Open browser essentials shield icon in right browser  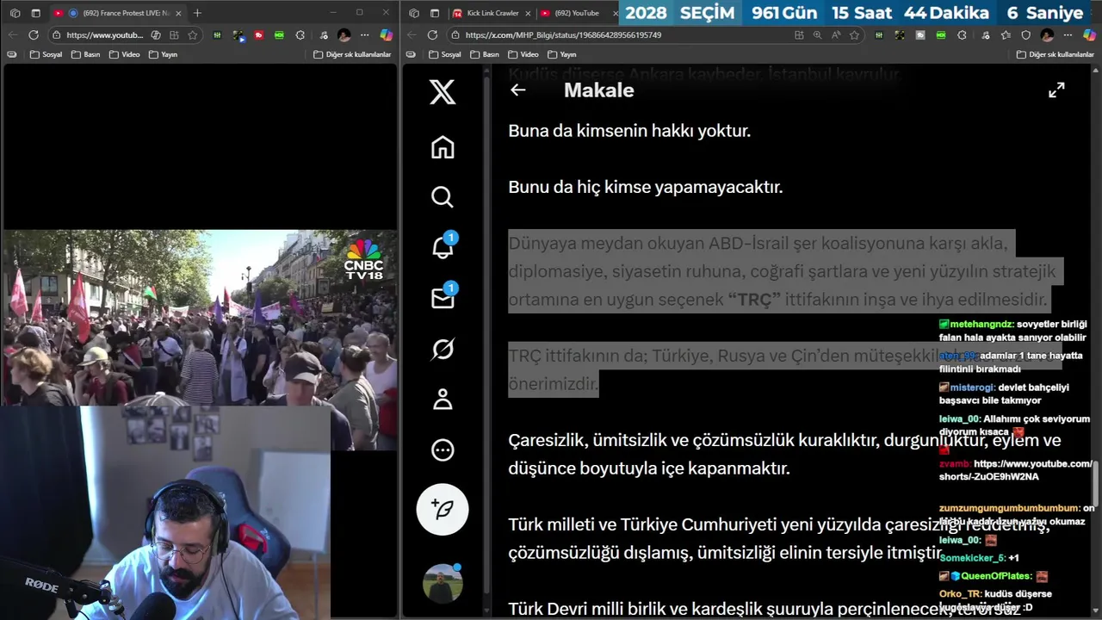[1025, 35]
